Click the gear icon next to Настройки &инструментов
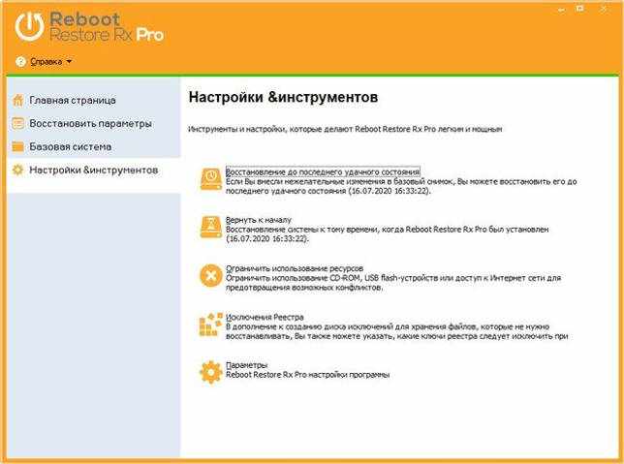624x464 pixels. pos(17,170)
